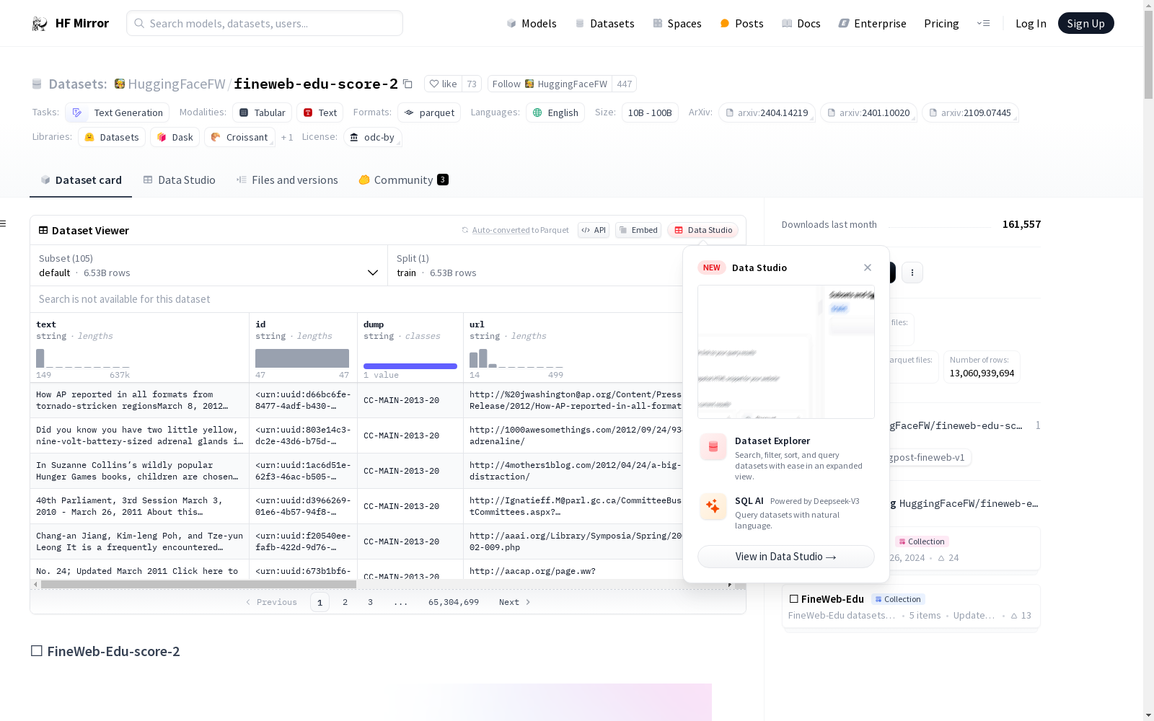Select the English language tag

tap(555, 112)
